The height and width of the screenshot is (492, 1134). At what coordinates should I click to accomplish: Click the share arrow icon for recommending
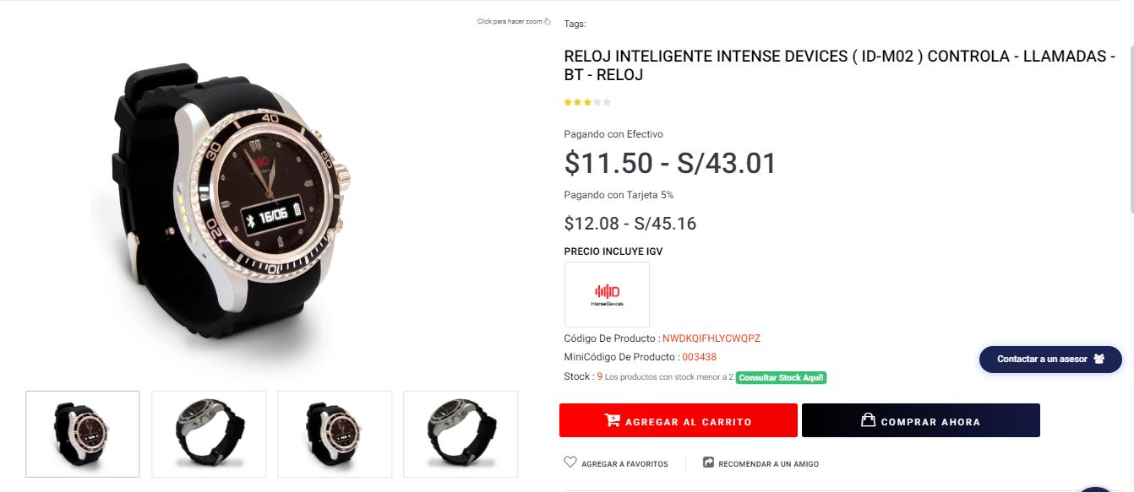click(x=709, y=462)
